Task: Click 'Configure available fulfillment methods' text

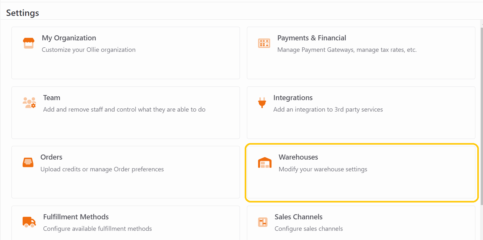Action: [x=97, y=229]
